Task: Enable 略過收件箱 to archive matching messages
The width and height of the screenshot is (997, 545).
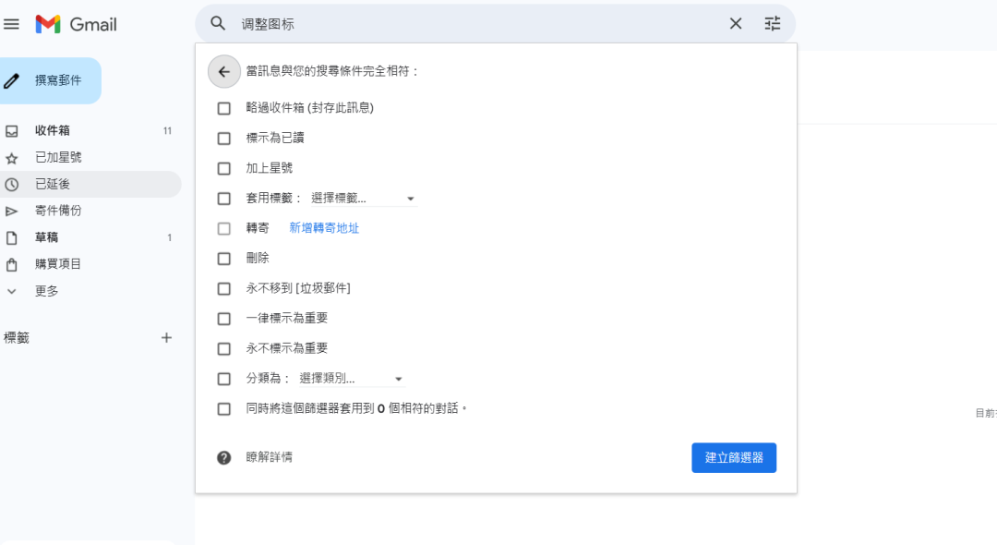Action: click(x=223, y=107)
